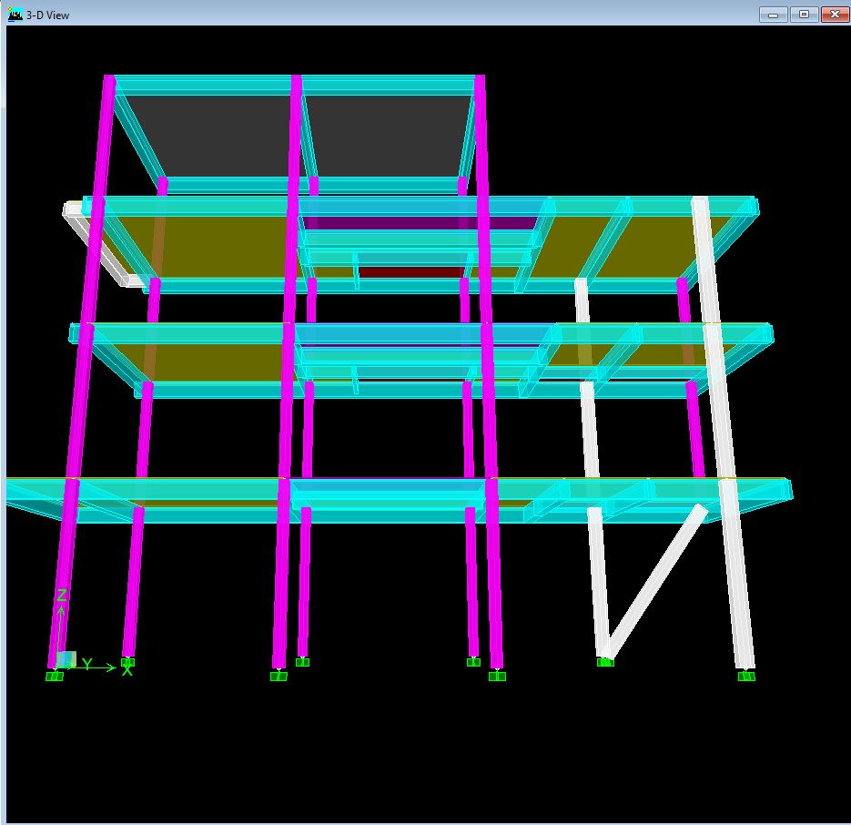Close the 3-D View window
851x825 pixels.
(835, 15)
